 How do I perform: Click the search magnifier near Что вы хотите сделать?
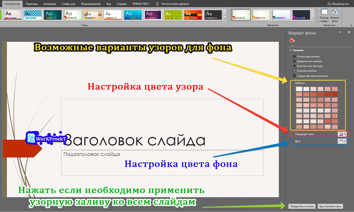pyautogui.click(x=157, y=4)
